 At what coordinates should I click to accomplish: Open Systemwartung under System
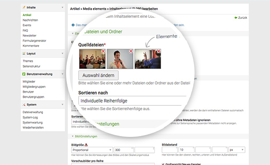point(33,123)
